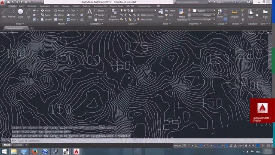Expand the Properties panel
This screenshot has height=155, width=275.
(x=195, y=24)
